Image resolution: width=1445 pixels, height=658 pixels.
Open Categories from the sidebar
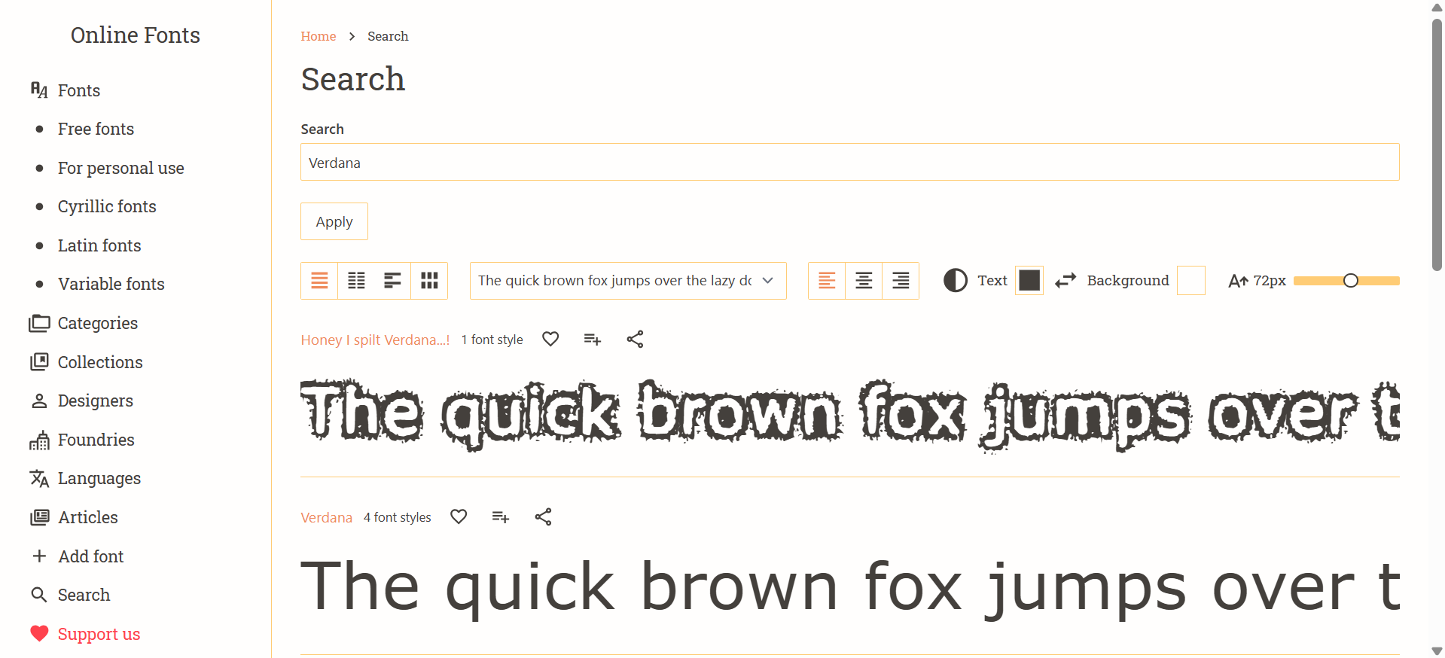pyautogui.click(x=97, y=323)
